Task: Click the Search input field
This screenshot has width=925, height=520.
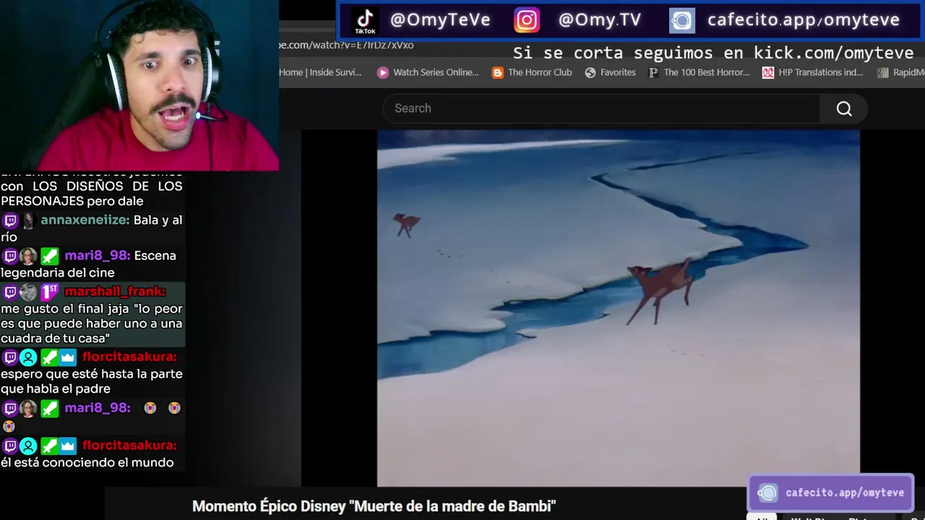Action: (x=601, y=108)
